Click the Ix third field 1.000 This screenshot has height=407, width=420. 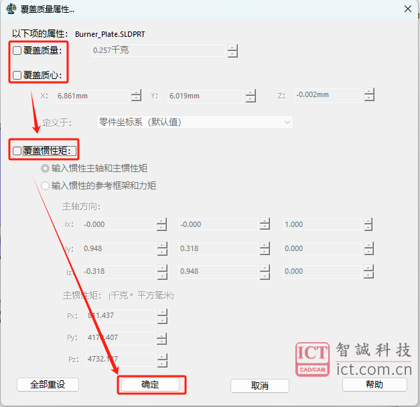point(322,224)
